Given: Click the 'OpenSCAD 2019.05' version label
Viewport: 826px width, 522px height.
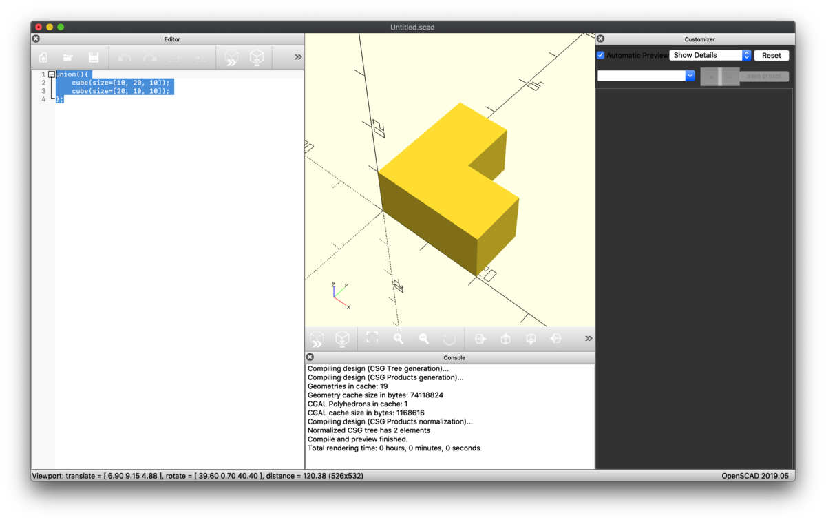Looking at the screenshot, I should click(x=756, y=476).
